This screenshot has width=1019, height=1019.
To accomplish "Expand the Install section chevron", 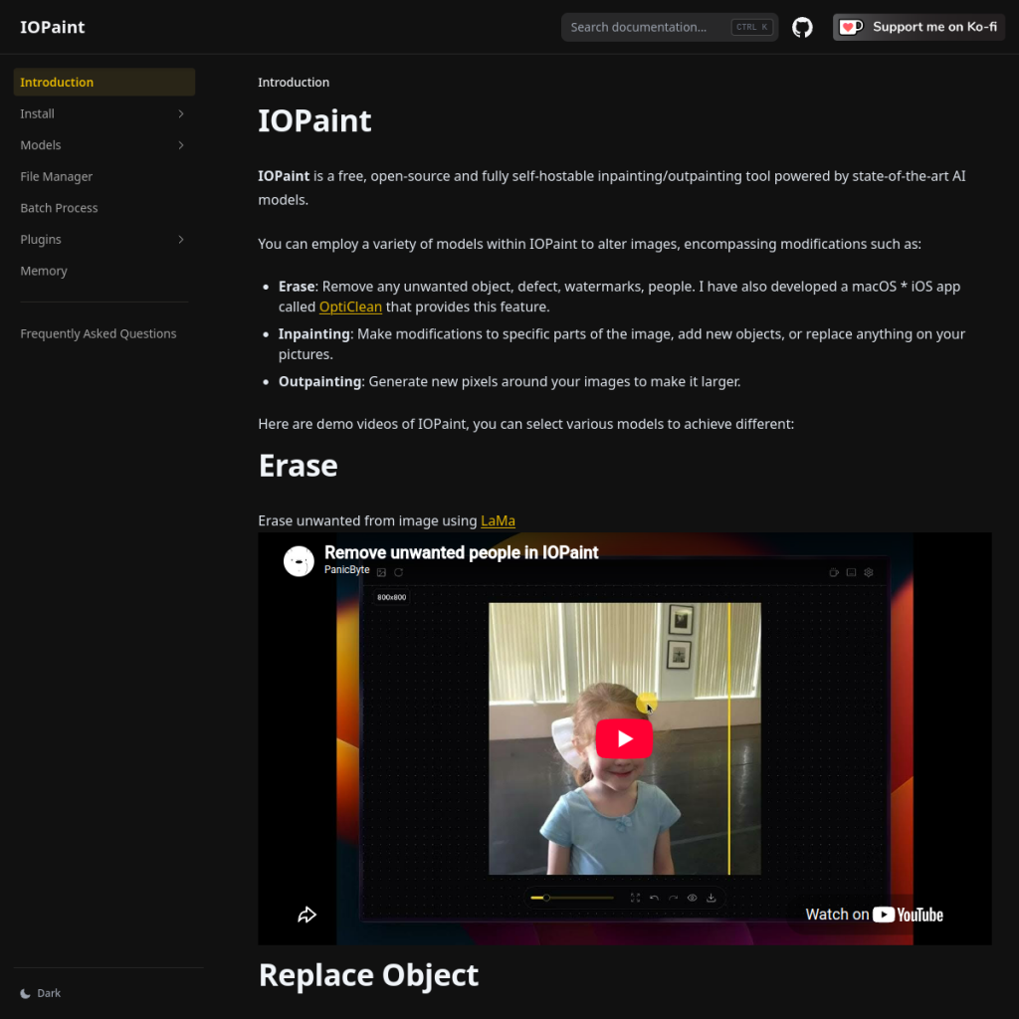I will pos(181,113).
